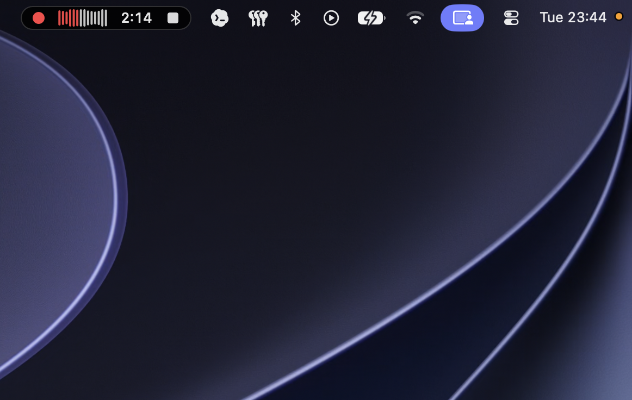The width and height of the screenshot is (632, 400).
Task: Open the Wi-Fi menu
Action: [x=415, y=18]
